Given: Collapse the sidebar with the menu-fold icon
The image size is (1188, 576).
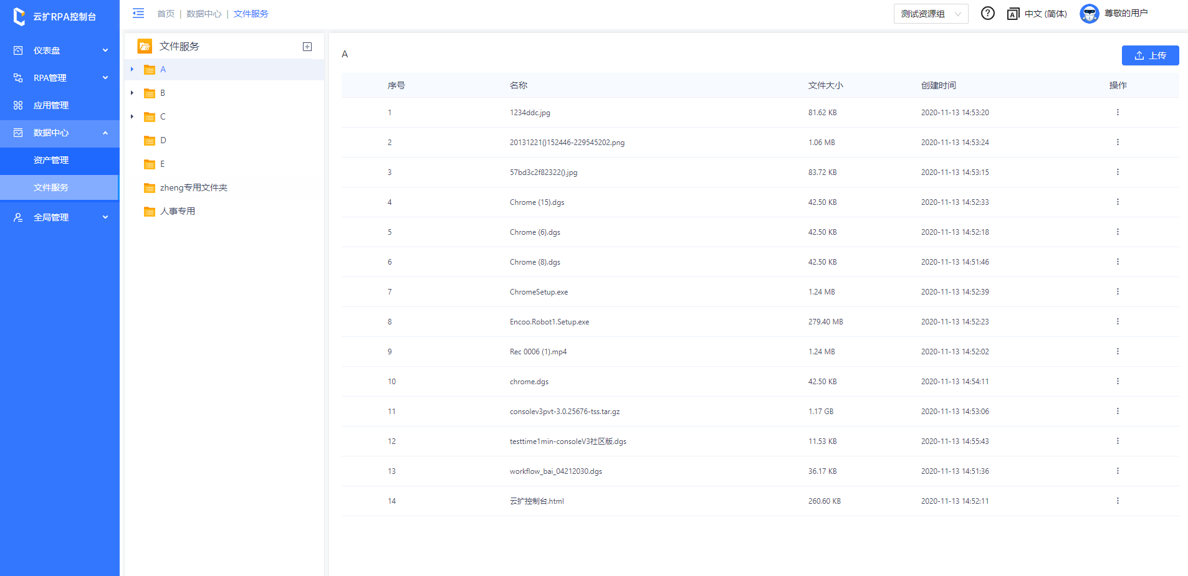Looking at the screenshot, I should 138,13.
